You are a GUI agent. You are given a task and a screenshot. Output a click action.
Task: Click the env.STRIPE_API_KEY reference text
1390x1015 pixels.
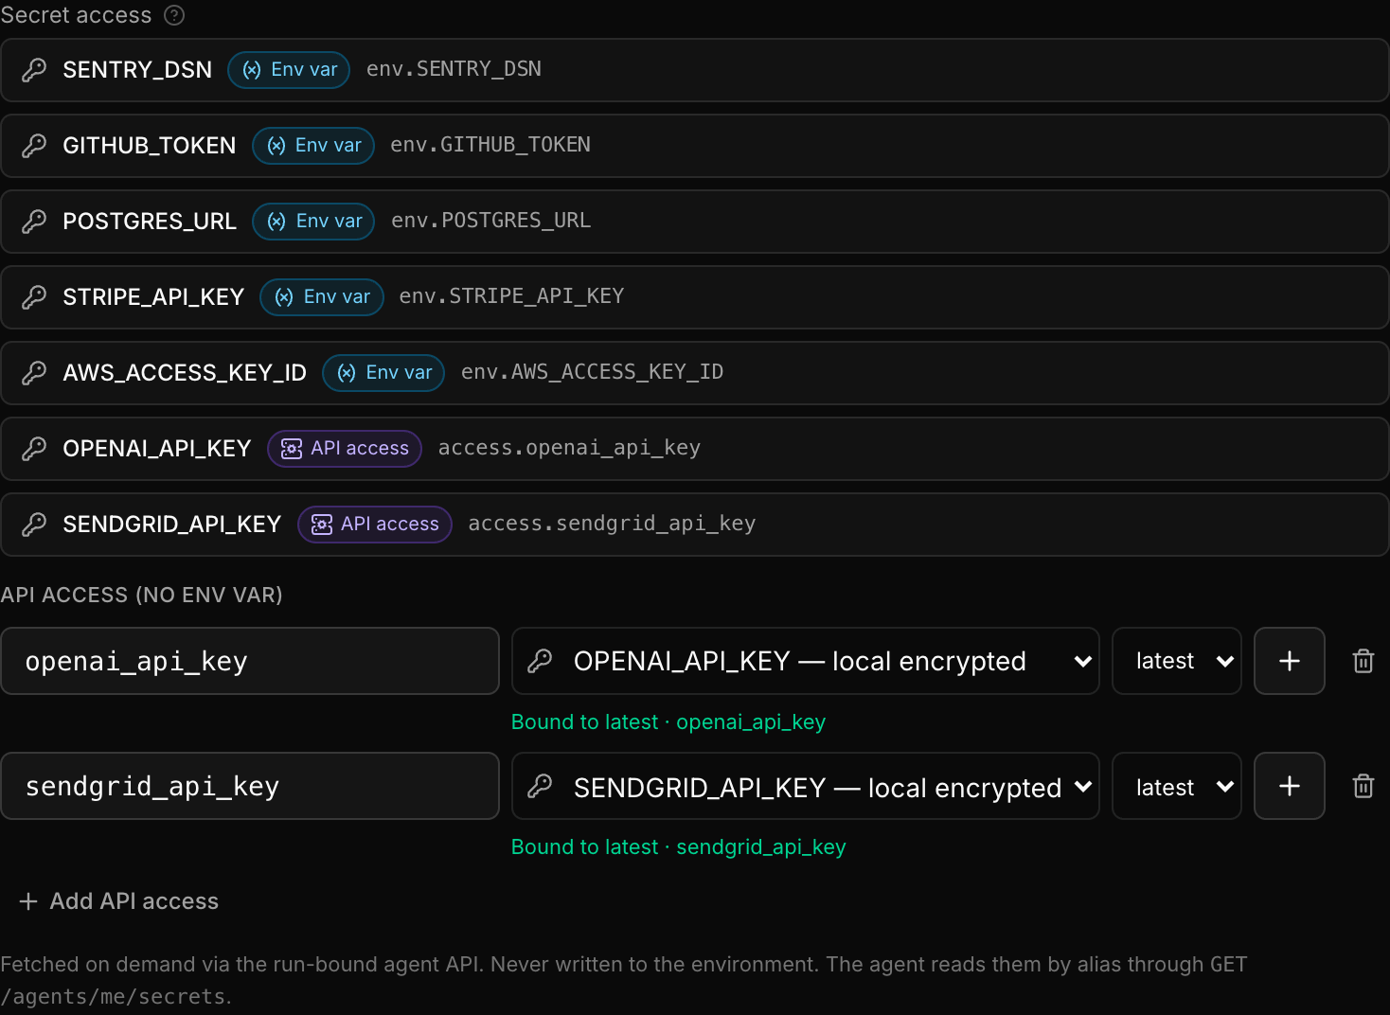click(x=511, y=296)
